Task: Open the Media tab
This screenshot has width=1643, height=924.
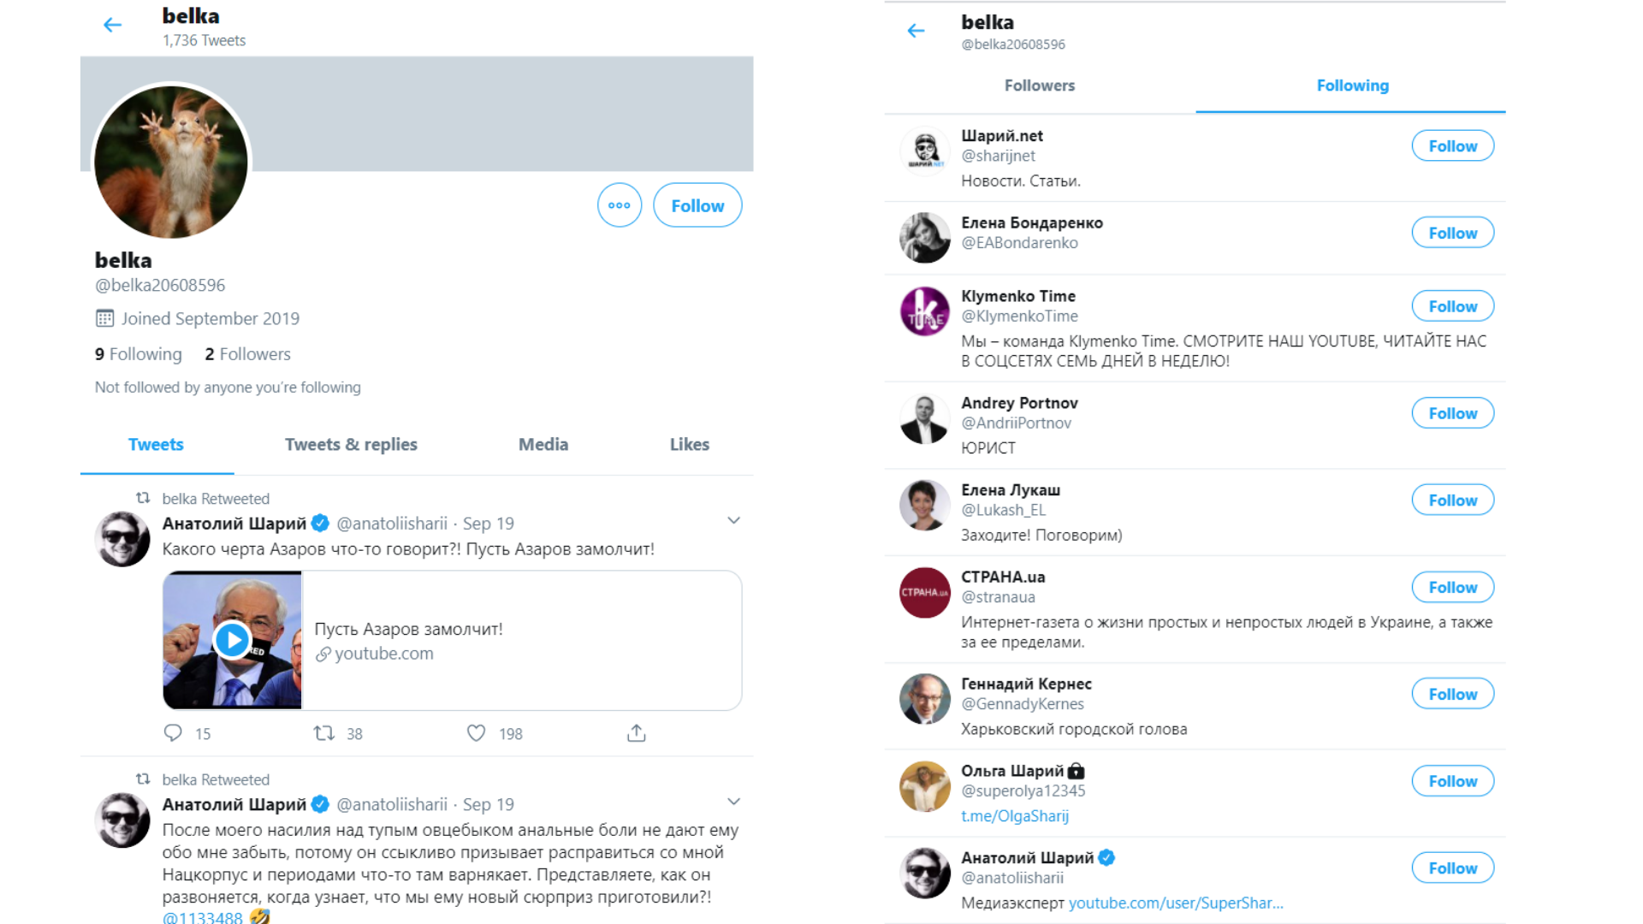Action: point(543,445)
